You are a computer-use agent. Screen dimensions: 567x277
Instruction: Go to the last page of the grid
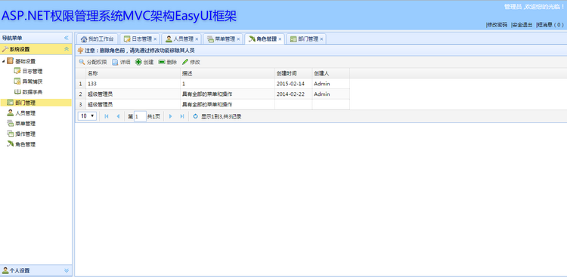(x=182, y=116)
